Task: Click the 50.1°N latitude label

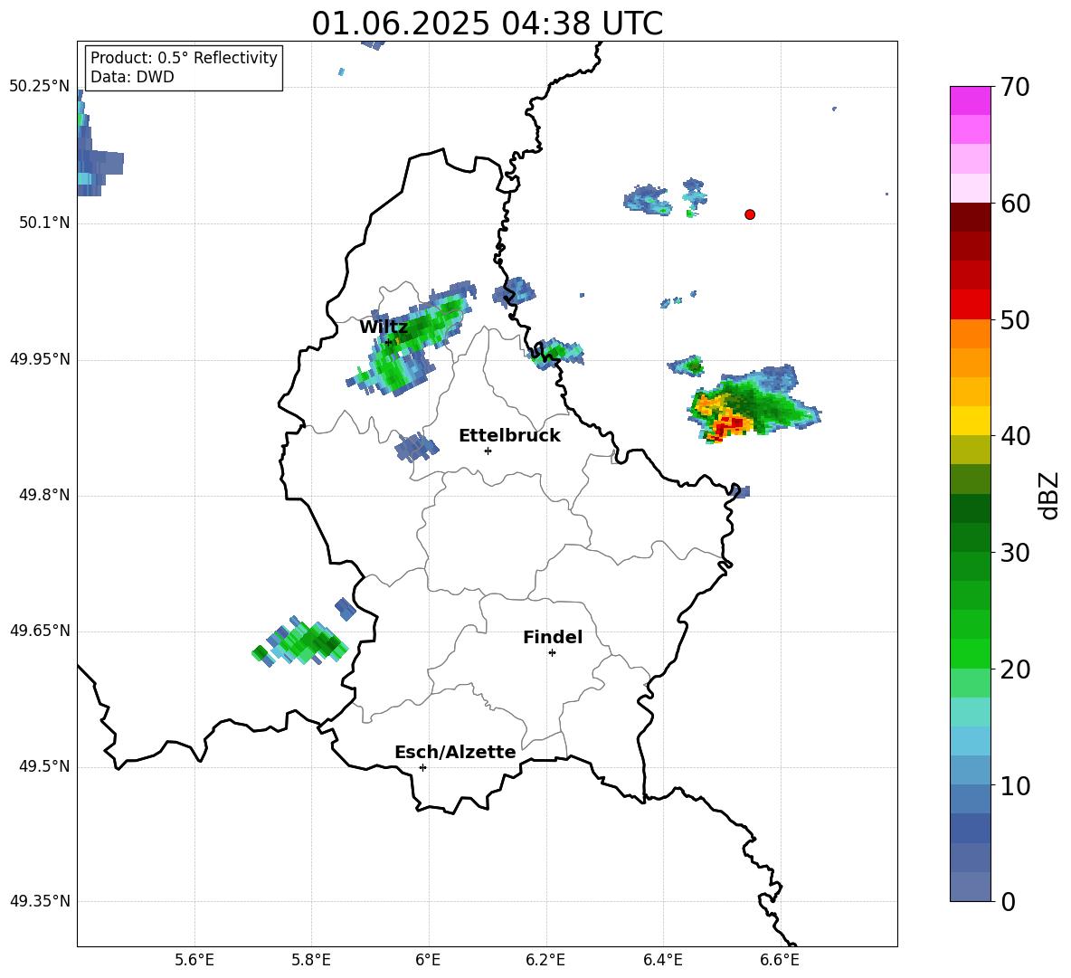Action: [x=44, y=223]
